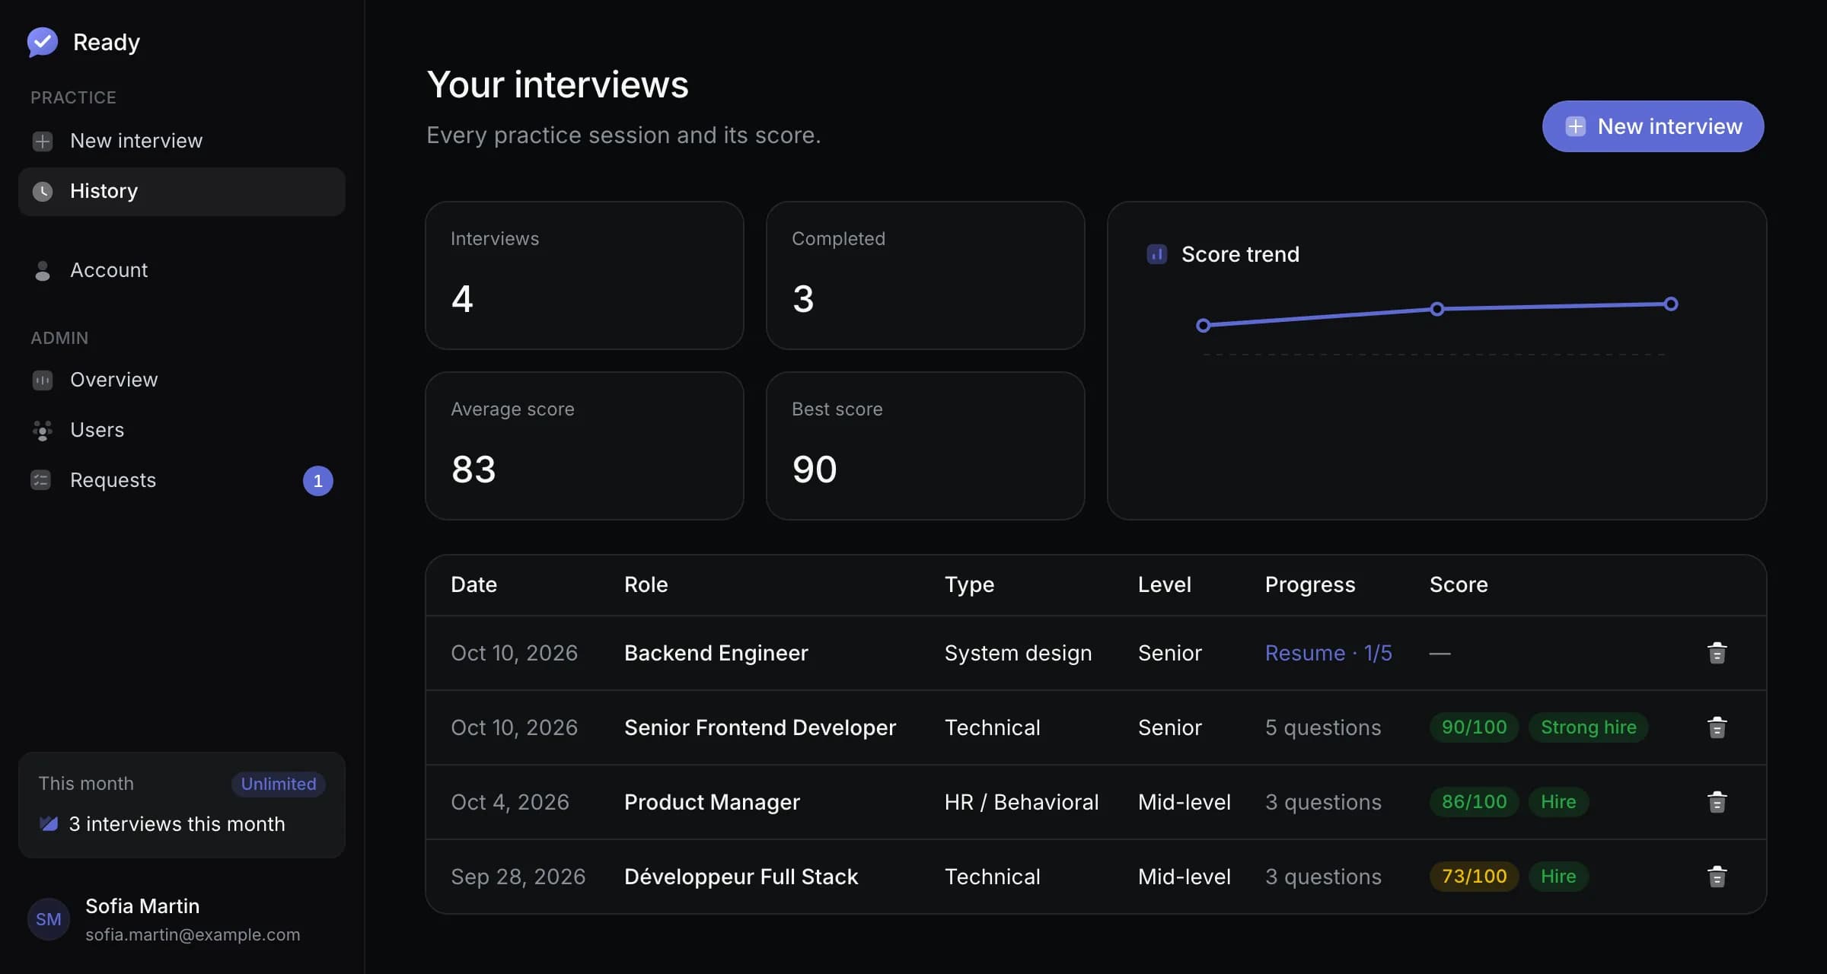This screenshot has height=974, width=1827.
Task: Go to admin Overview
Action: (x=182, y=380)
